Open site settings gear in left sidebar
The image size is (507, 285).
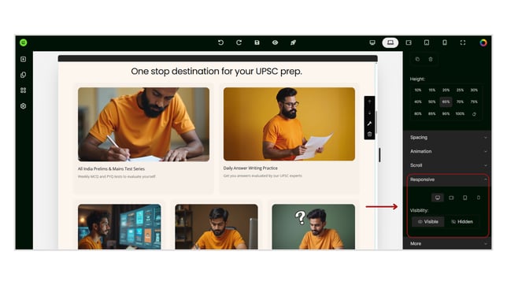[24, 105]
